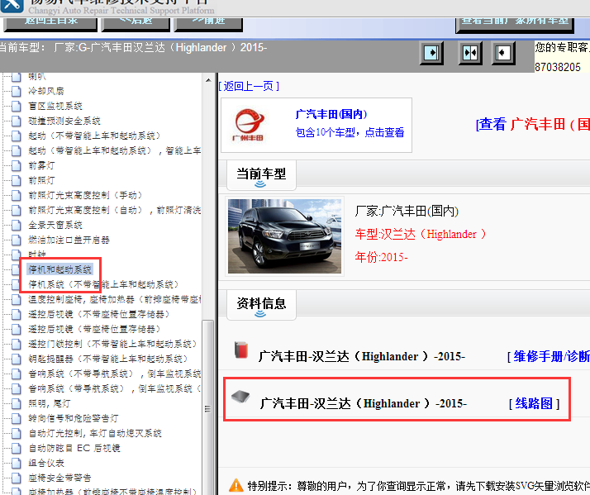Screen dimensions: 590x495
Task: Open the 线路图 wiring diagram link
Action: (534, 403)
